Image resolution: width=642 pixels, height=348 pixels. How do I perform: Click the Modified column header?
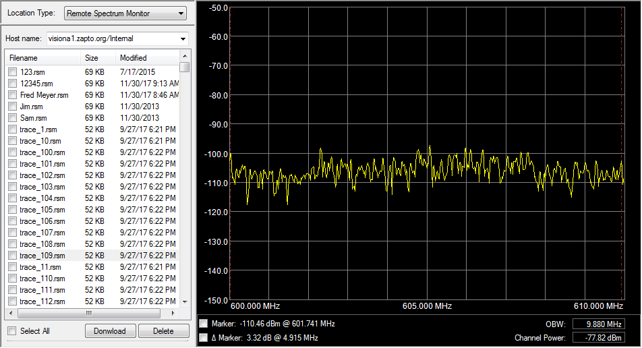pyautogui.click(x=145, y=58)
